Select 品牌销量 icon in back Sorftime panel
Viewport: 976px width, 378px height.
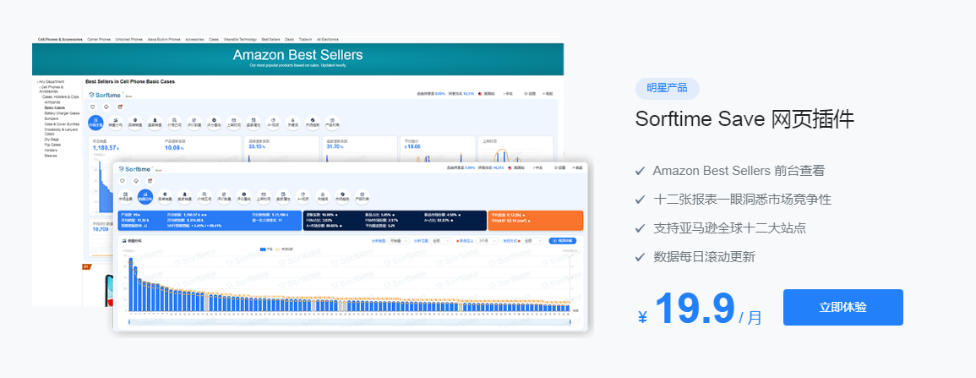point(135,123)
